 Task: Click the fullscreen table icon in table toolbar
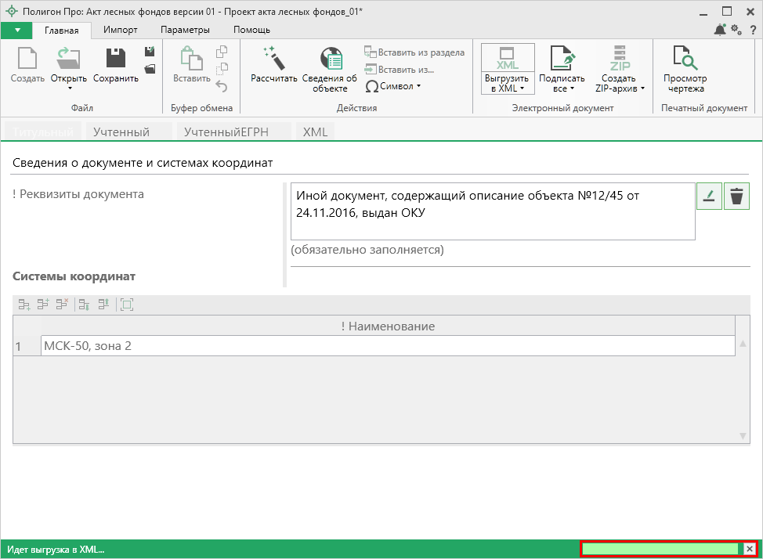127,305
